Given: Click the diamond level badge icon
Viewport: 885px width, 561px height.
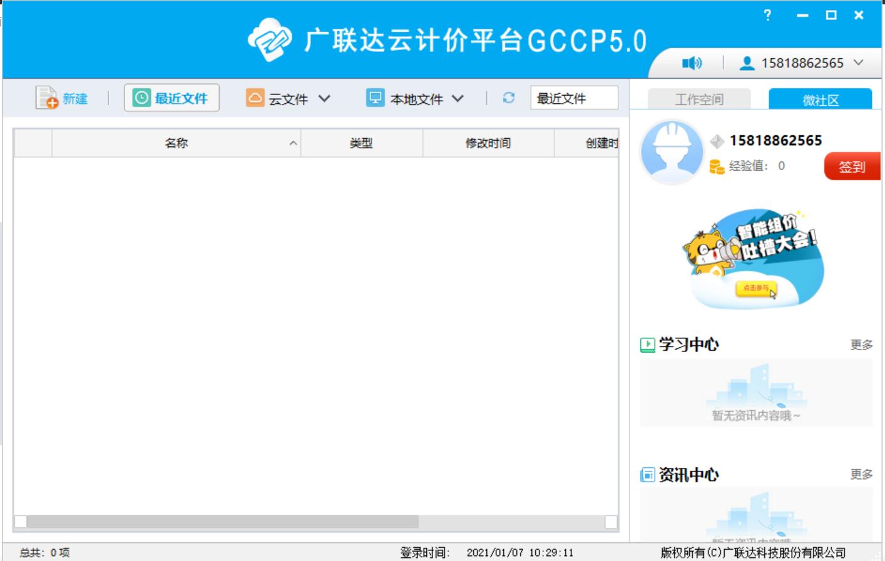Looking at the screenshot, I should [717, 141].
